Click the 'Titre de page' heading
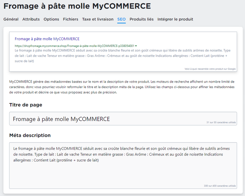The image size is (245, 196). pyautogui.click(x=26, y=105)
